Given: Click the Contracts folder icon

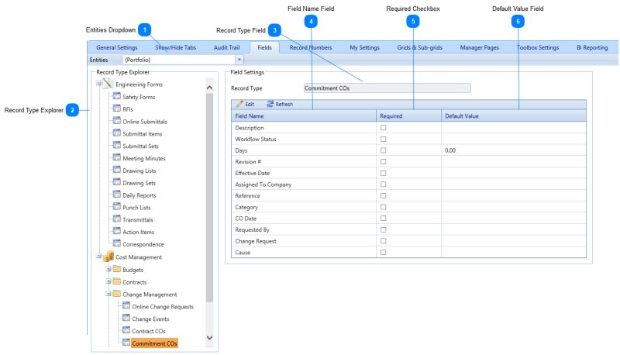Looking at the screenshot, I should pos(117,281).
